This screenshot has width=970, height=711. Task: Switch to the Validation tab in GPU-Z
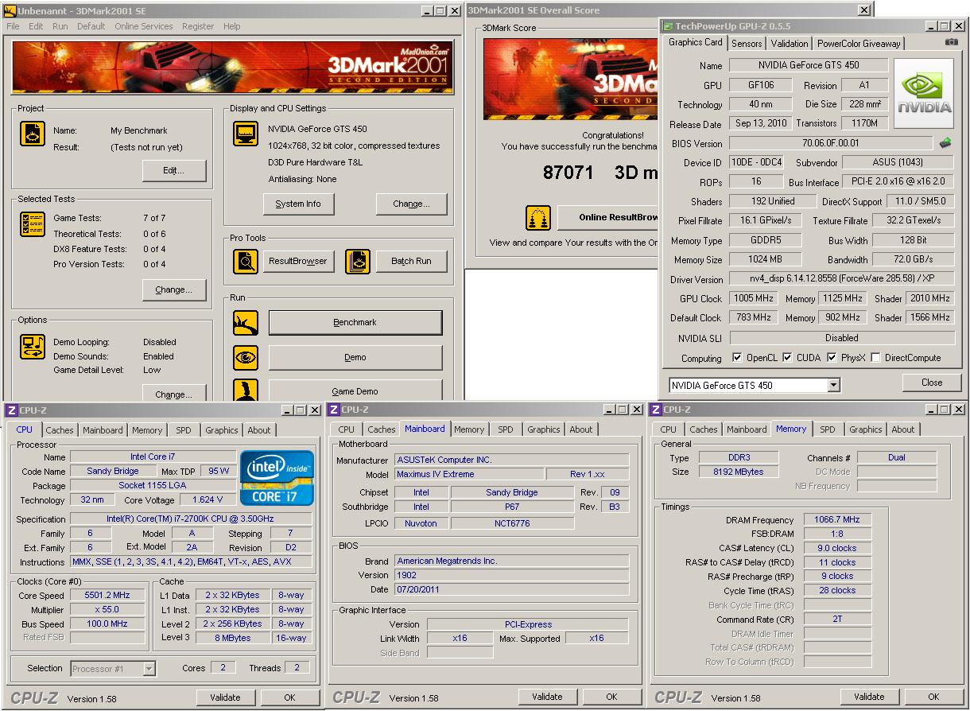click(790, 44)
